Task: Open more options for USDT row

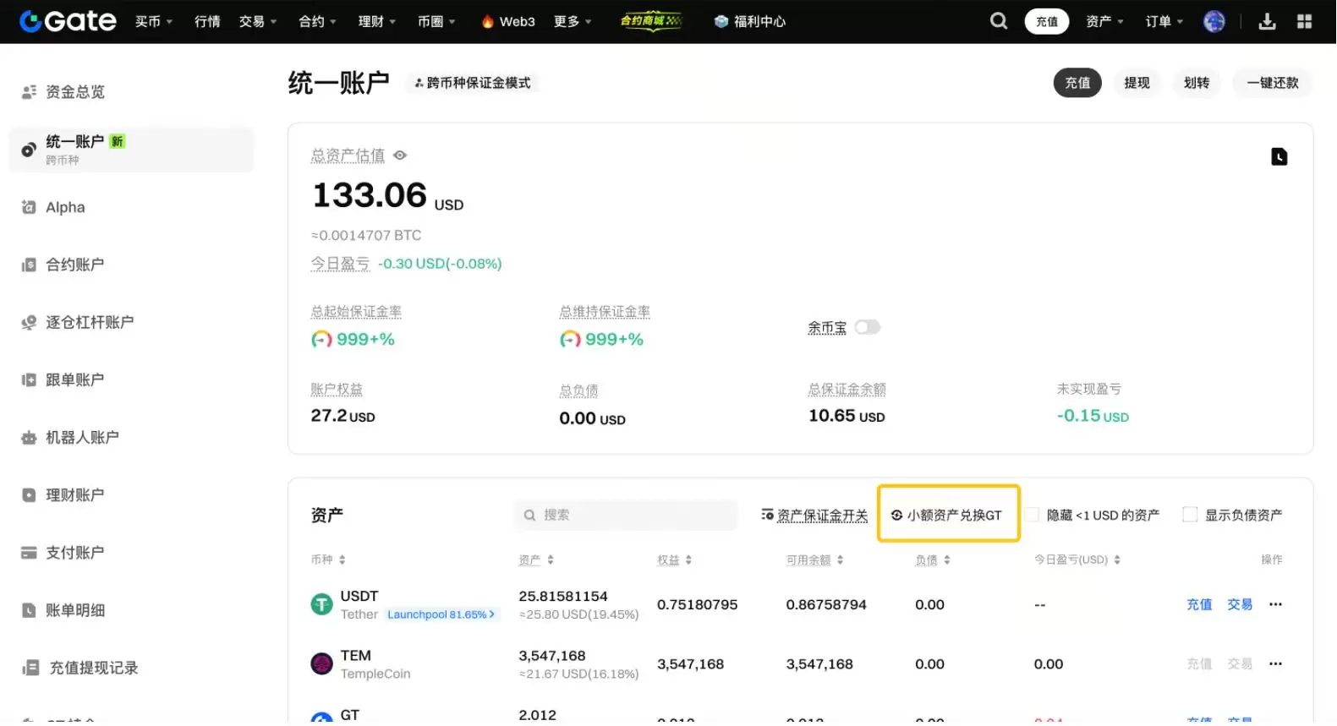Action: [1275, 604]
